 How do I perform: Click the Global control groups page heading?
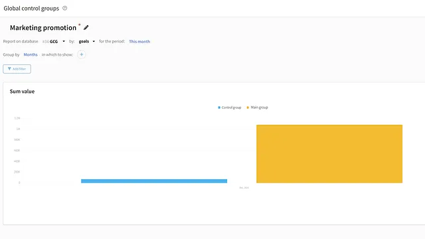coord(31,9)
